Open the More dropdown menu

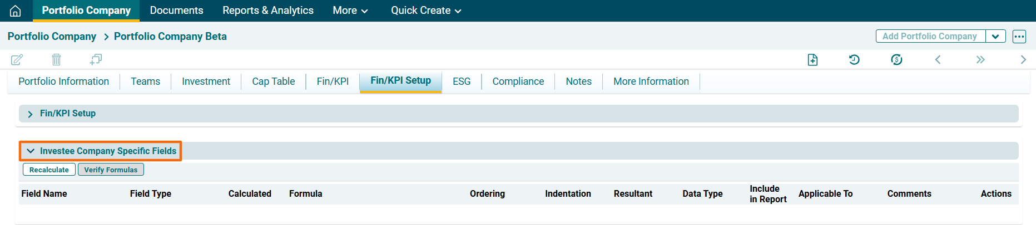point(350,11)
